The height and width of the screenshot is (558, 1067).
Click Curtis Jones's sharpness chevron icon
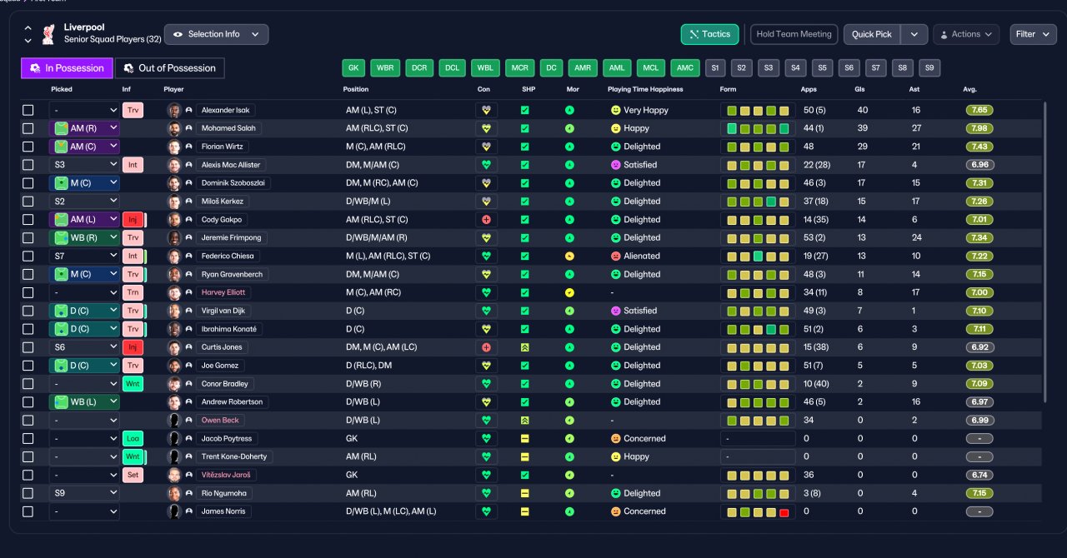[525, 347]
